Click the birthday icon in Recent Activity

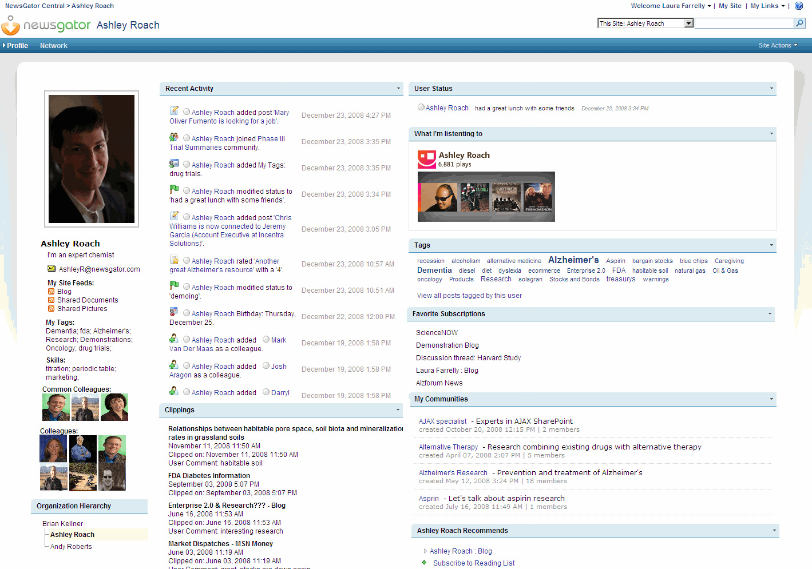point(174,312)
